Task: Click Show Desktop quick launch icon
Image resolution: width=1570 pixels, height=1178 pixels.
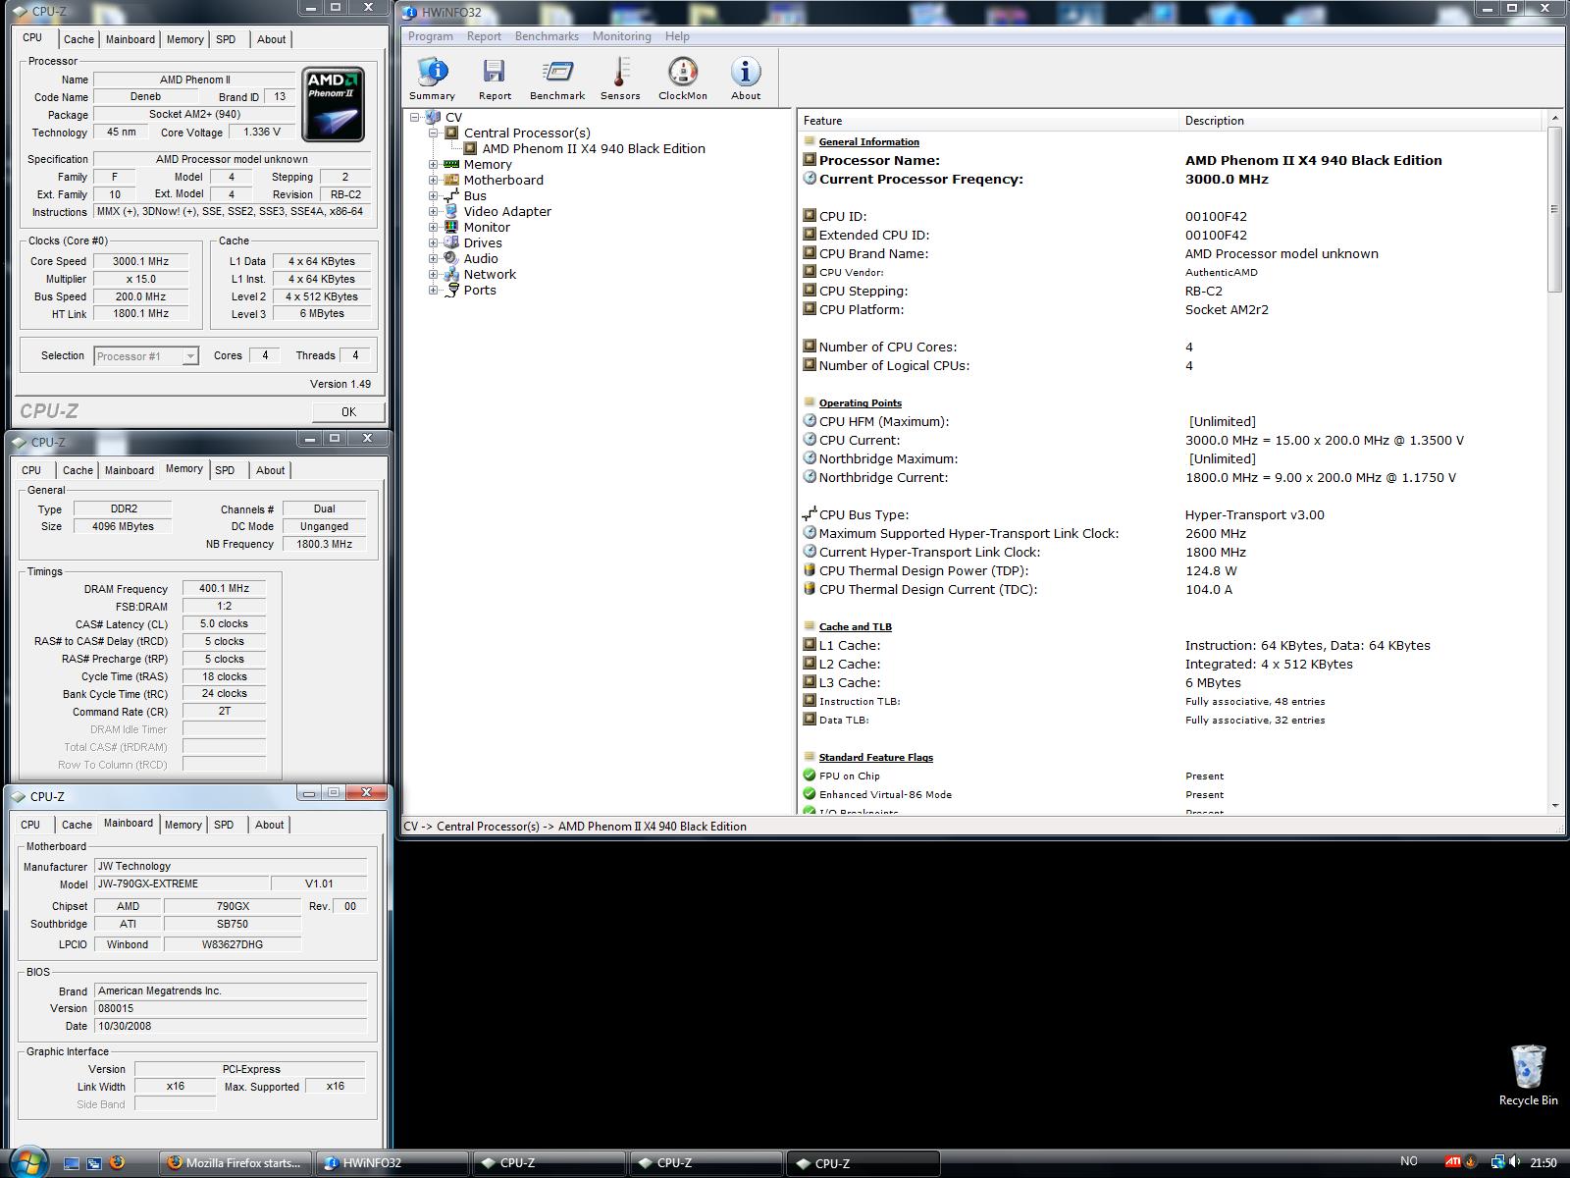Action: 72,1163
